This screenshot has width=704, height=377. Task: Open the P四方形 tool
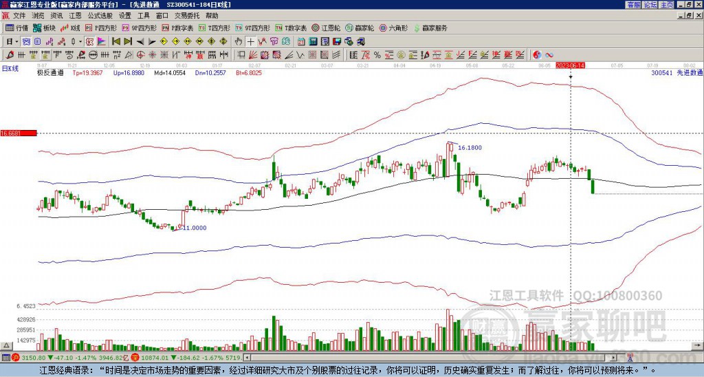tap(101, 28)
